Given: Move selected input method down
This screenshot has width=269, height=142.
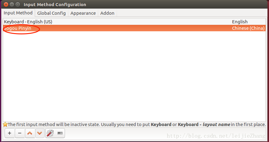Looking at the screenshot, I should coord(40,133).
